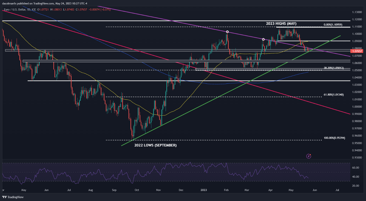This screenshot has width=366, height=201.
Task: Select the circle marker at late-March high
Action: tap(263, 39)
